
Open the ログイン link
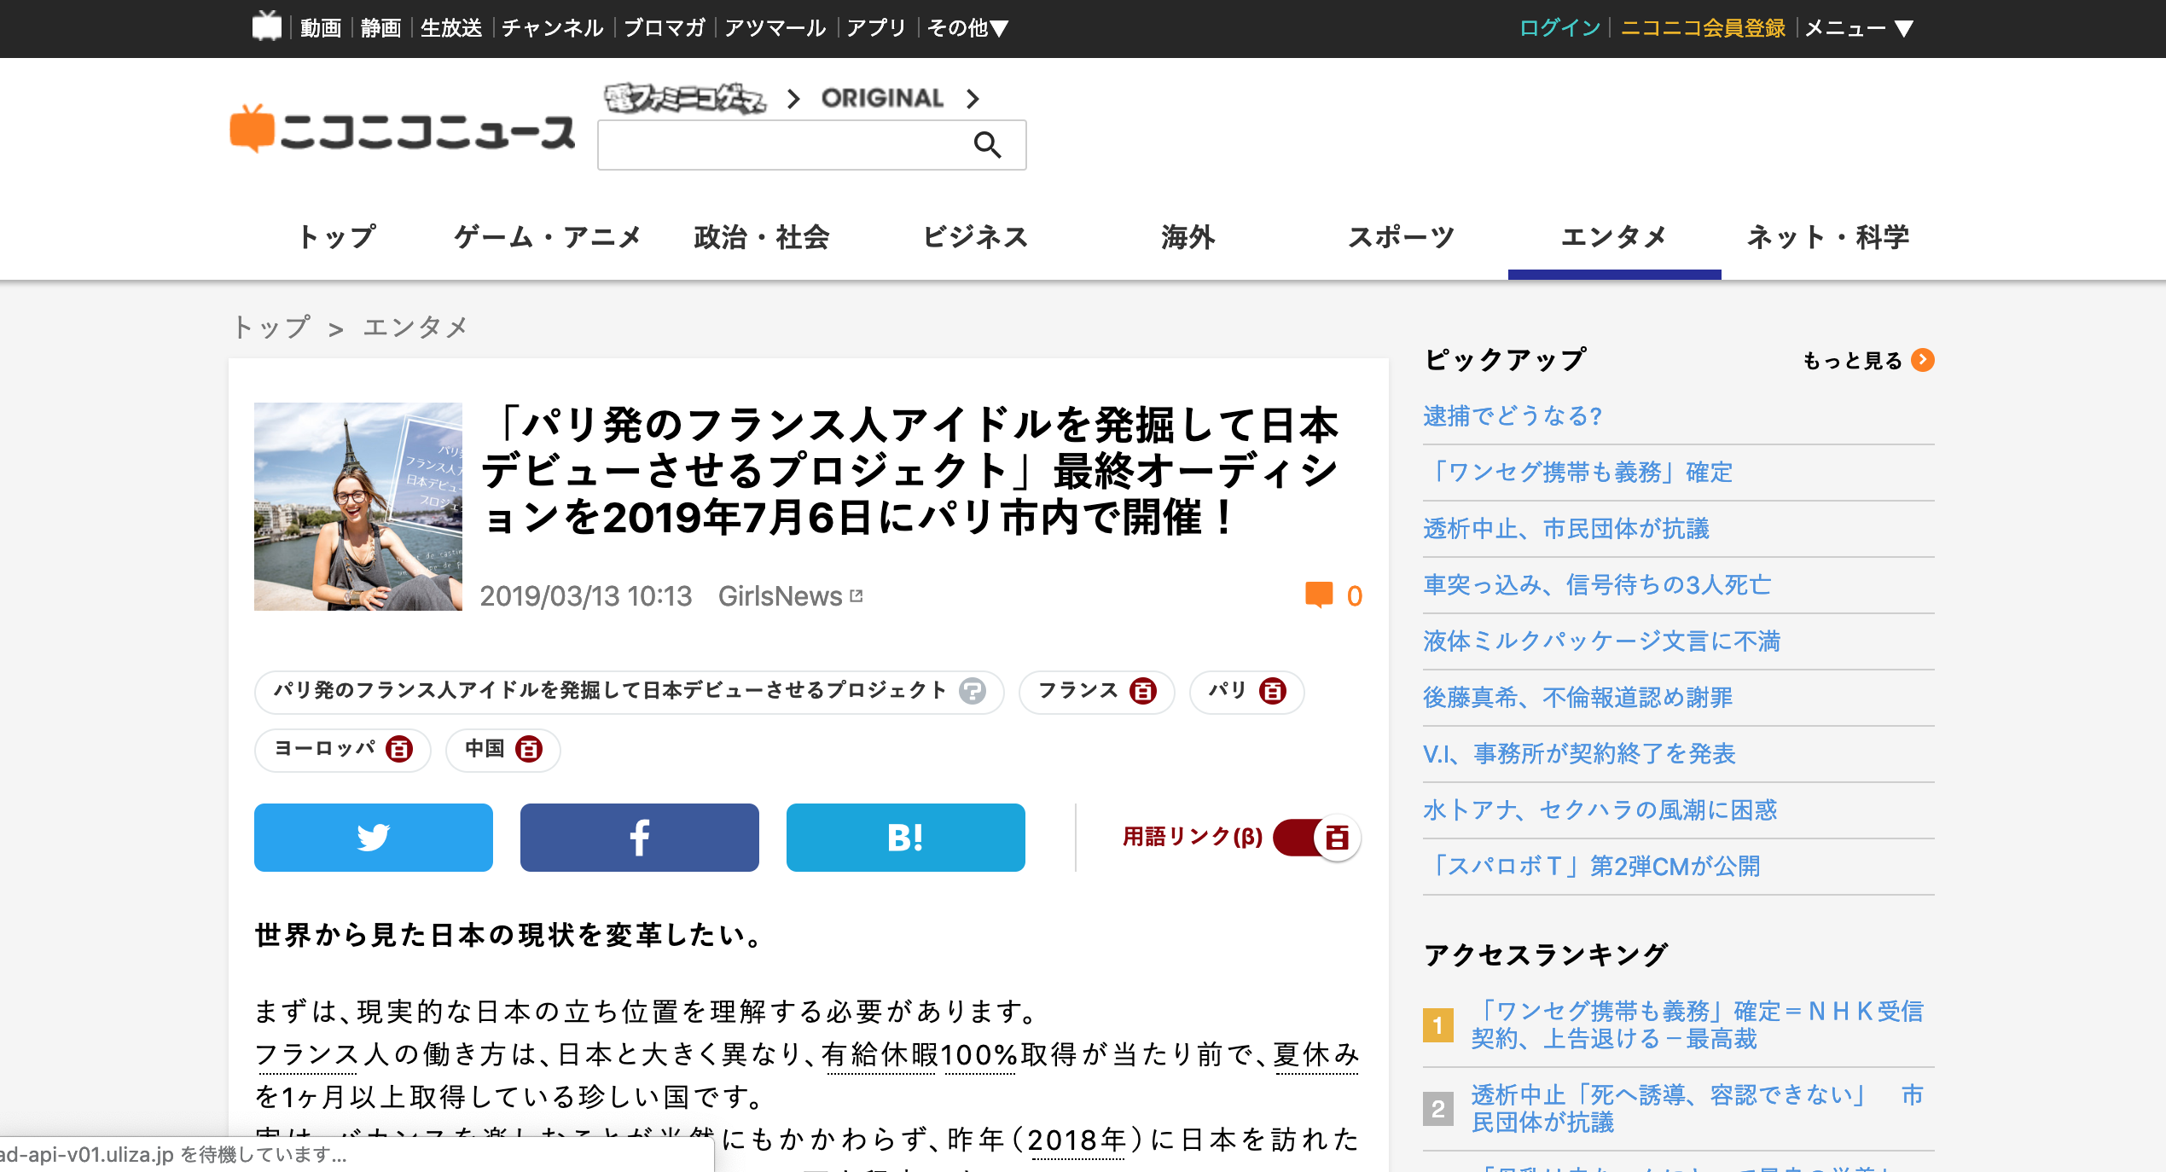(1559, 28)
